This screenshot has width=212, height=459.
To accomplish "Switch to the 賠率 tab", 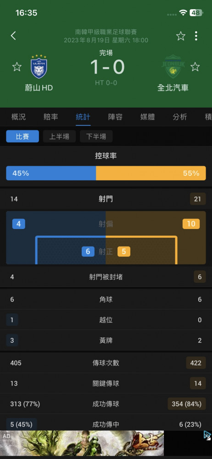I will pyautogui.click(x=50, y=117).
